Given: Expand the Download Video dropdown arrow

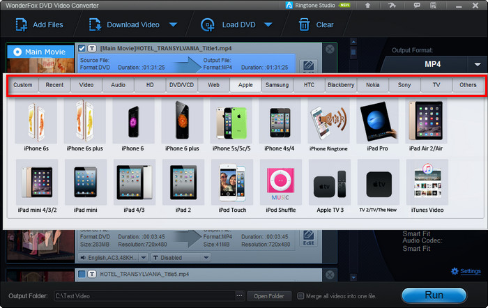Looking at the screenshot, I should [x=173, y=24].
